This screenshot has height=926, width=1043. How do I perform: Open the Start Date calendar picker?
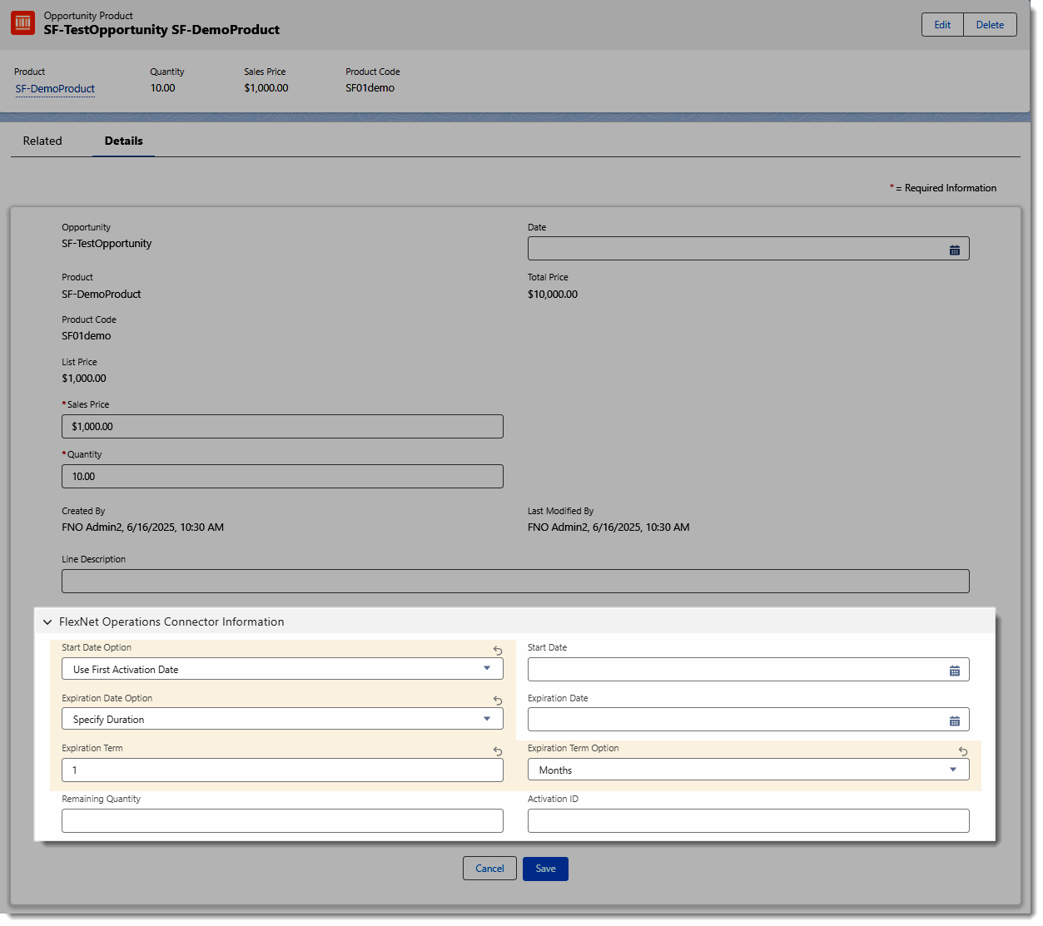point(954,671)
